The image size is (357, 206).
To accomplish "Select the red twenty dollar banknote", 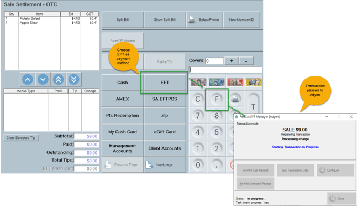I will tap(235, 82).
